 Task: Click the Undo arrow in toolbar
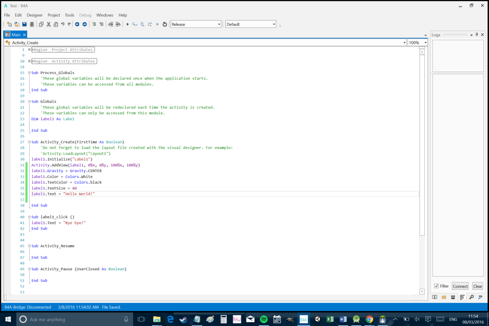(x=63, y=24)
